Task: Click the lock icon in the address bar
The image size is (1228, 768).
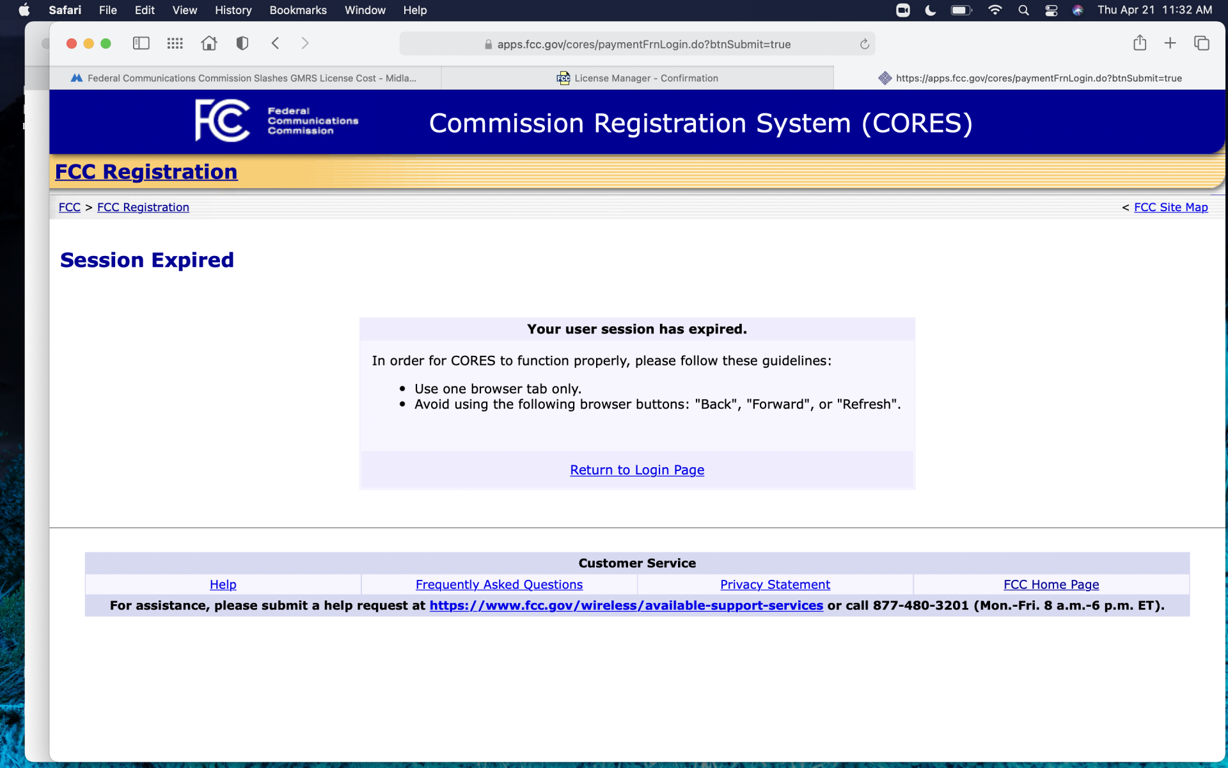Action: 488,44
